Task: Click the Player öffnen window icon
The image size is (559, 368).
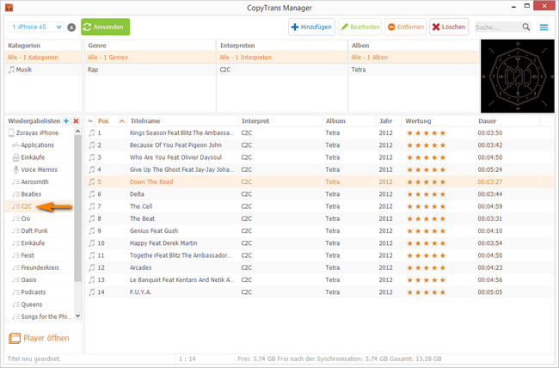Action: pos(15,338)
